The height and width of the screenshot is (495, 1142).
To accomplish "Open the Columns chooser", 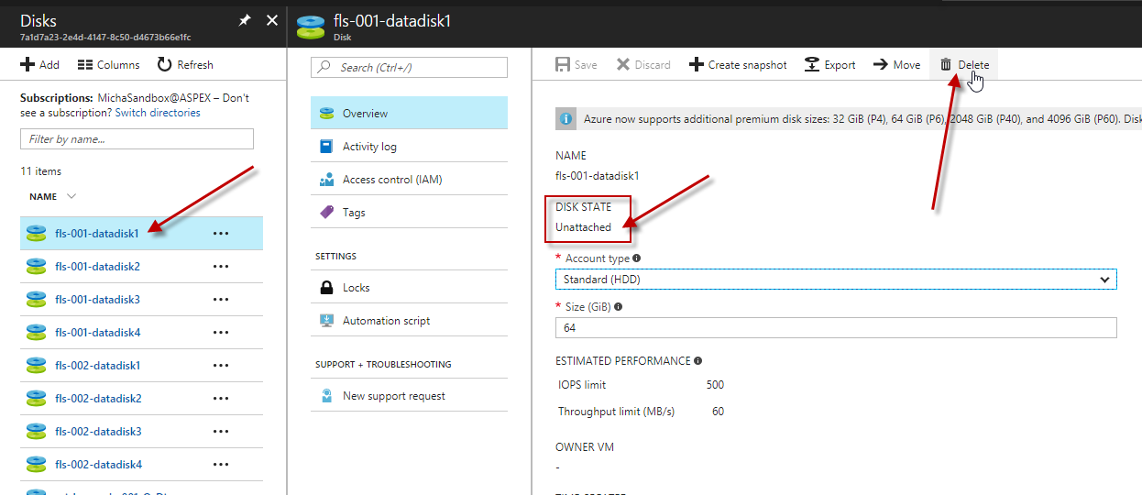I will (x=108, y=65).
